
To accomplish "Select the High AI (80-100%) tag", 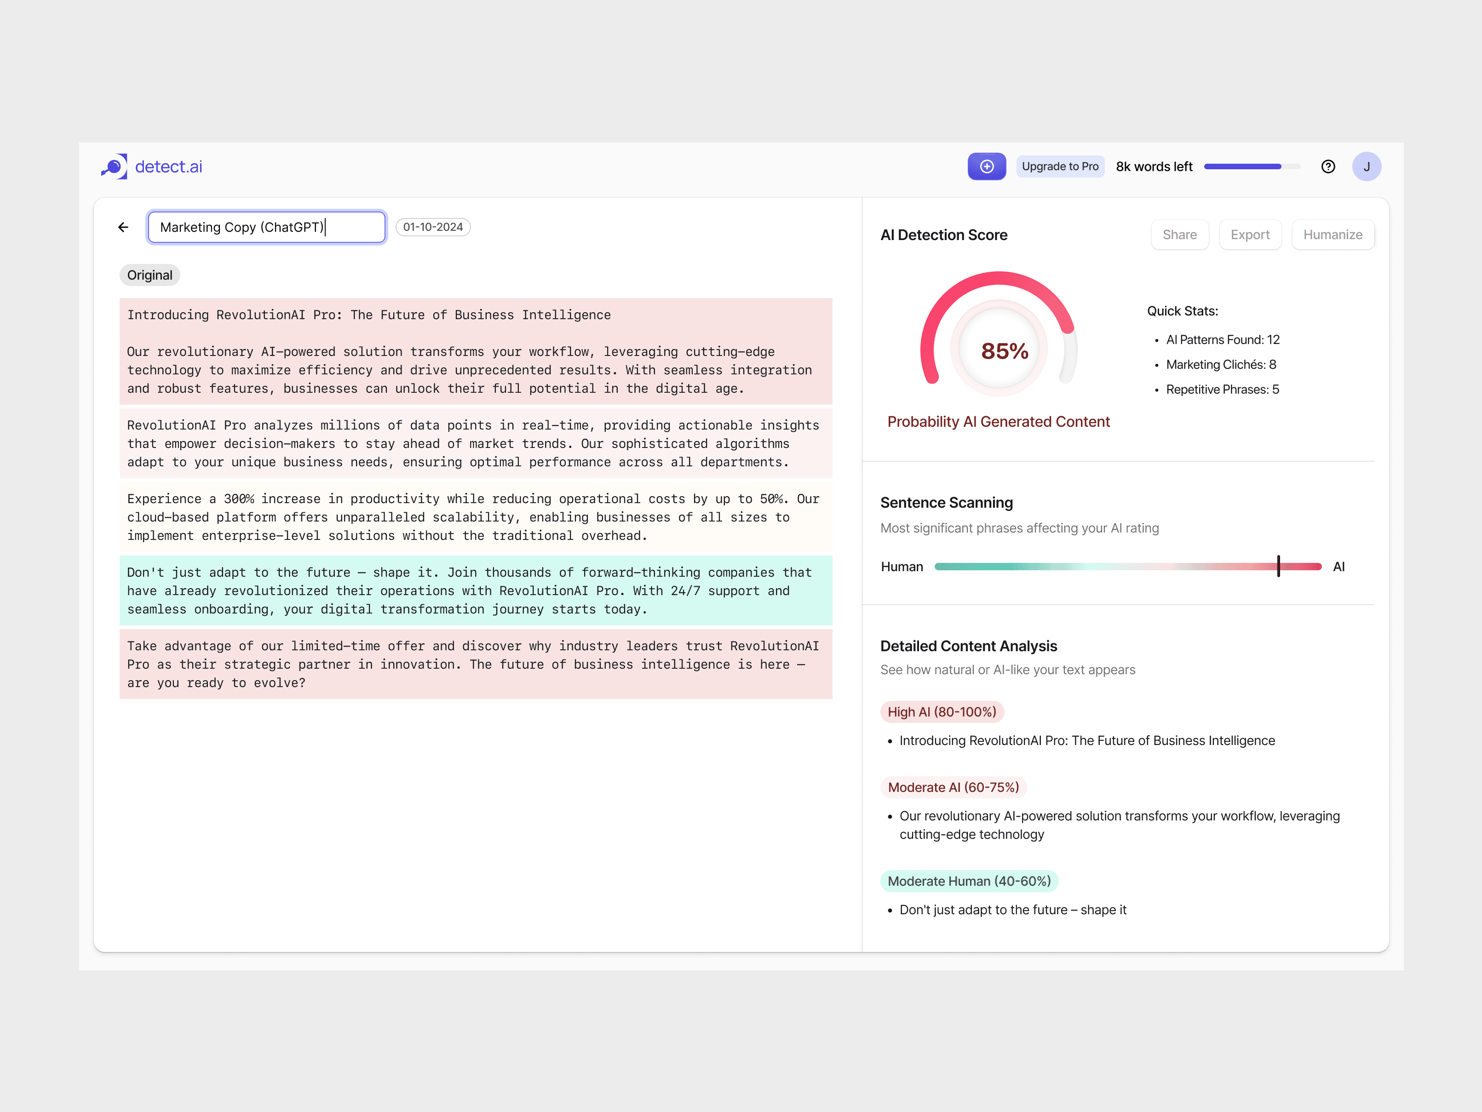I will click(942, 712).
